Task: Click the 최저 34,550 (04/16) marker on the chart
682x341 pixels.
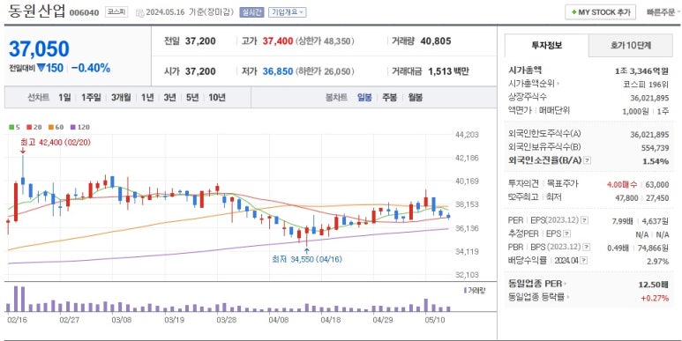Action: click(307, 259)
